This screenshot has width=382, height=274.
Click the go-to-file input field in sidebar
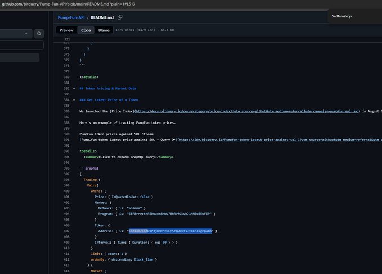point(21,45)
